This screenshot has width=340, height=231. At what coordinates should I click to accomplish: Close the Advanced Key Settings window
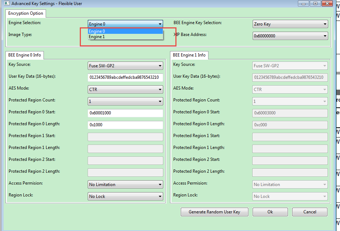[327, 4]
